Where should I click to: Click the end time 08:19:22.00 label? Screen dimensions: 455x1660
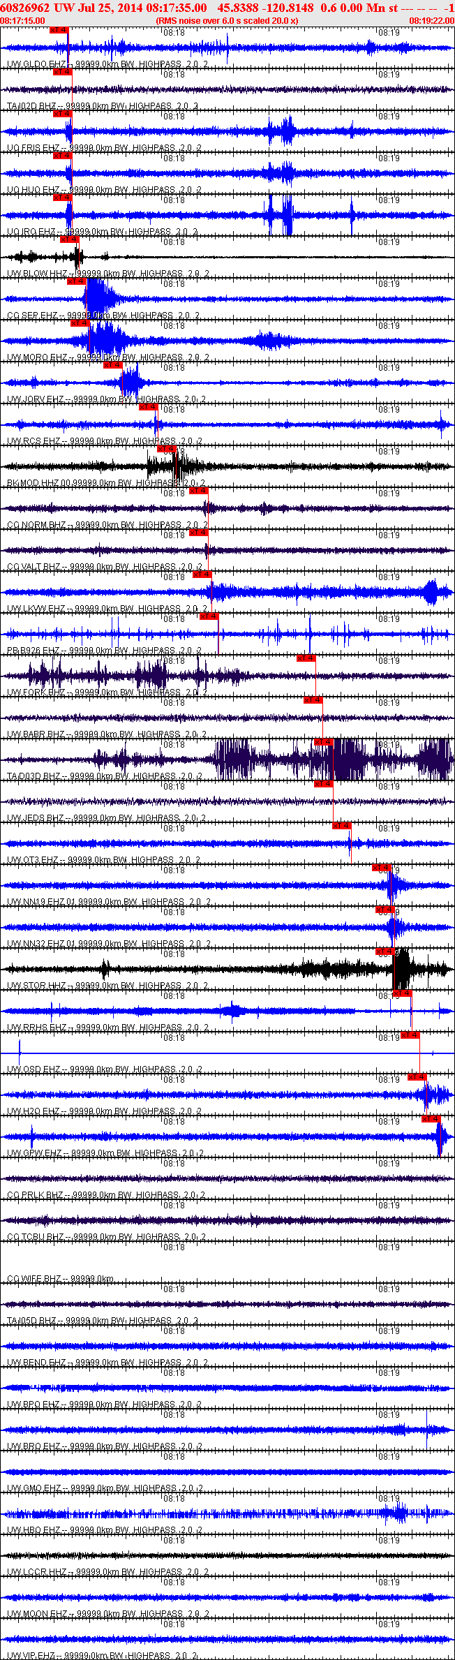433,21
